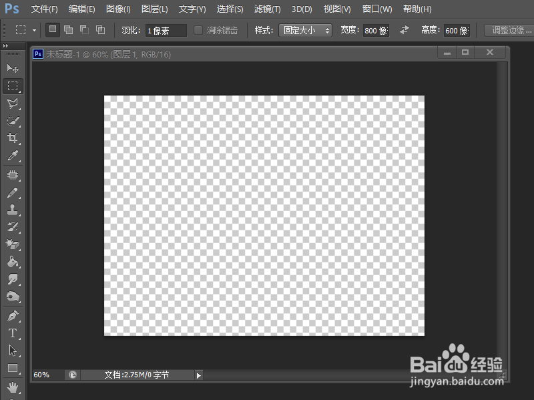The image size is (534, 400).
Task: Open the 窗口(W) menu
Action: click(377, 9)
